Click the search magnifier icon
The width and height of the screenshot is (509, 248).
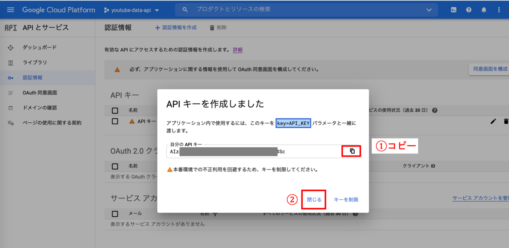185,9
